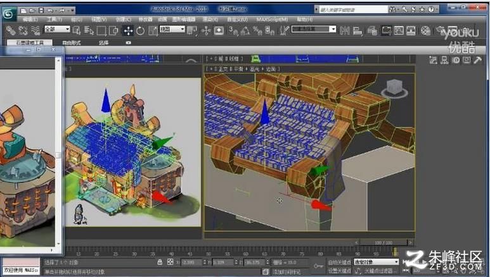The height and width of the screenshot is (277, 490).
Task: Click the Open File icon in quick access bar
Action: click(x=32, y=11)
